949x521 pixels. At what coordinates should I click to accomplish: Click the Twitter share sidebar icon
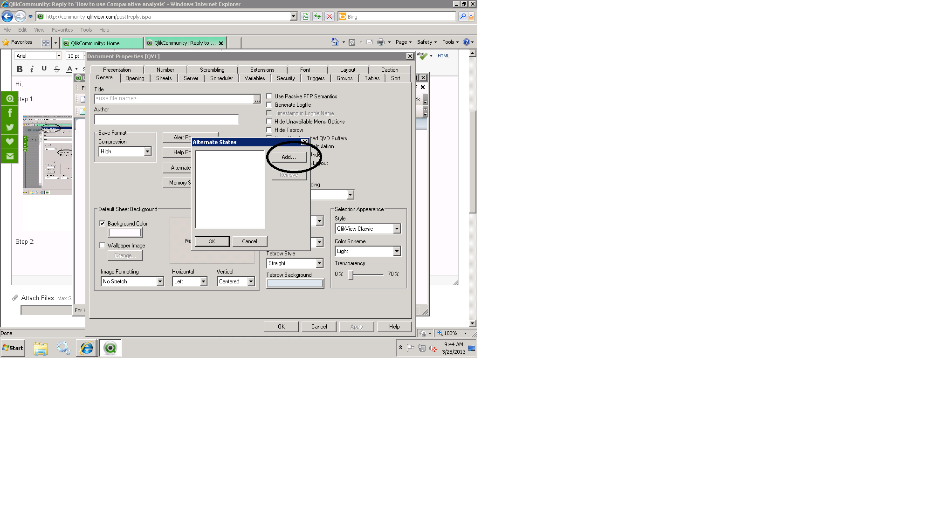tap(9, 127)
